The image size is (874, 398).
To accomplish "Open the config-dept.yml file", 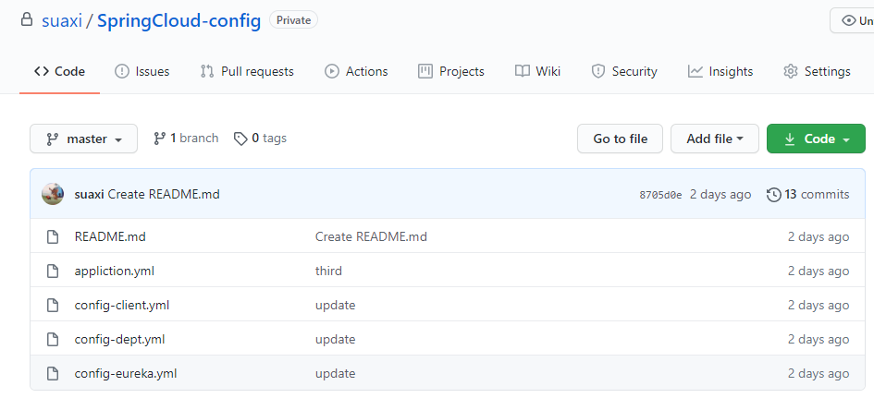I will [119, 339].
